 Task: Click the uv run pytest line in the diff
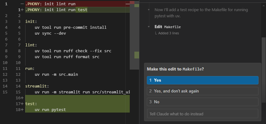pyautogui.click(x=50, y=109)
